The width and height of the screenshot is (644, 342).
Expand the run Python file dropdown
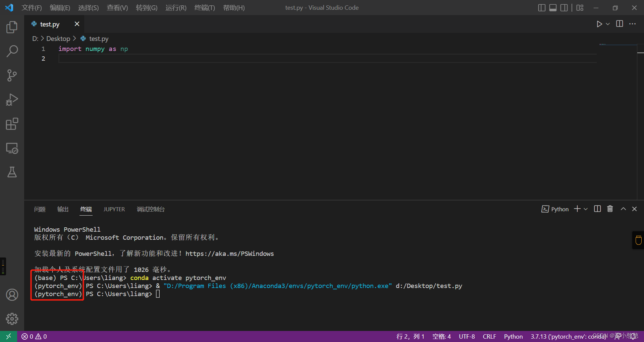(608, 24)
